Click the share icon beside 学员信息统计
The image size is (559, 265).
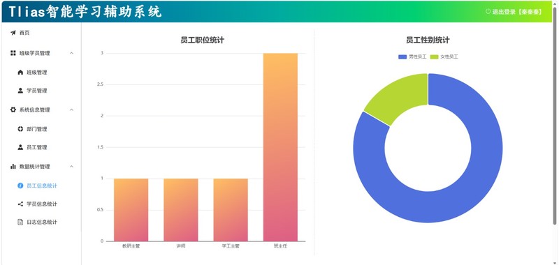[20, 204]
